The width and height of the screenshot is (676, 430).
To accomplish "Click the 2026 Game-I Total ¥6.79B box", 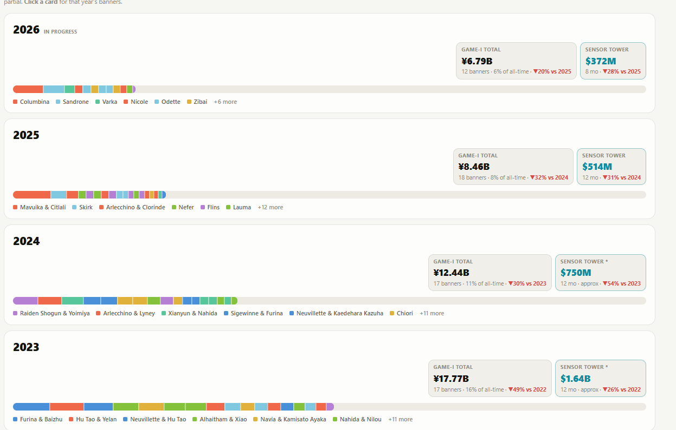I will pos(516,61).
